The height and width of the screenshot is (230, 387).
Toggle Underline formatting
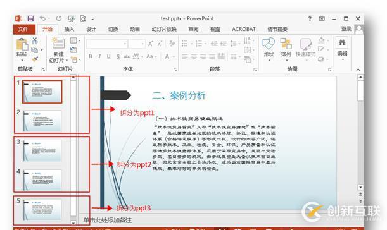point(108,56)
